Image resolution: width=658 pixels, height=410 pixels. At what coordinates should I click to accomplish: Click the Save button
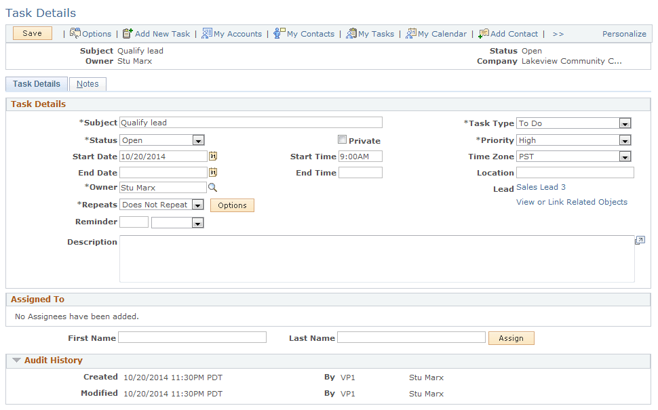pos(31,33)
